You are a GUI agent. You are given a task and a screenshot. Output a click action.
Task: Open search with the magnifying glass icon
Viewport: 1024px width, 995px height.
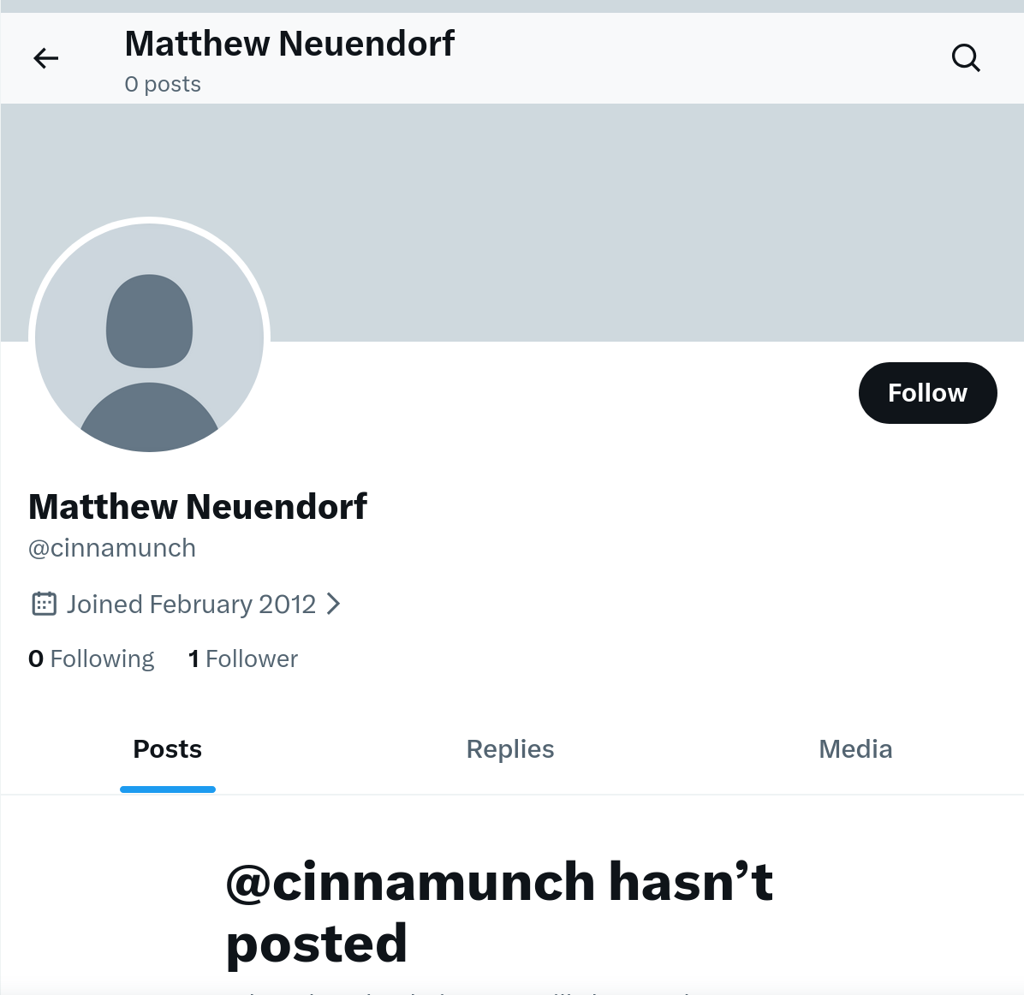coord(966,58)
